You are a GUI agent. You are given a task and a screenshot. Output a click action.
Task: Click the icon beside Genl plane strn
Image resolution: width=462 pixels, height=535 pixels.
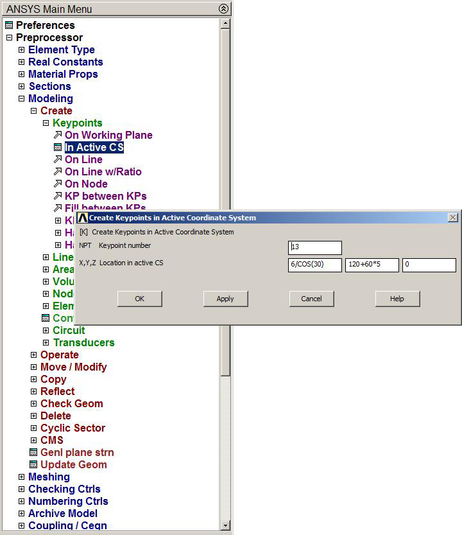tap(33, 453)
